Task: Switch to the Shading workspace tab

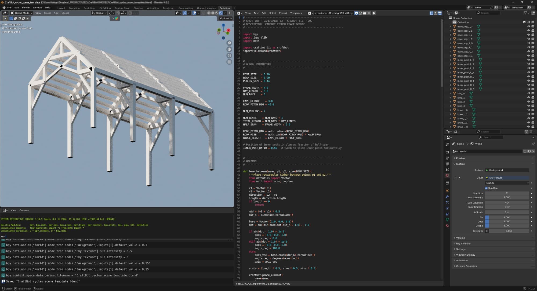Action: pyautogui.click(x=138, y=8)
